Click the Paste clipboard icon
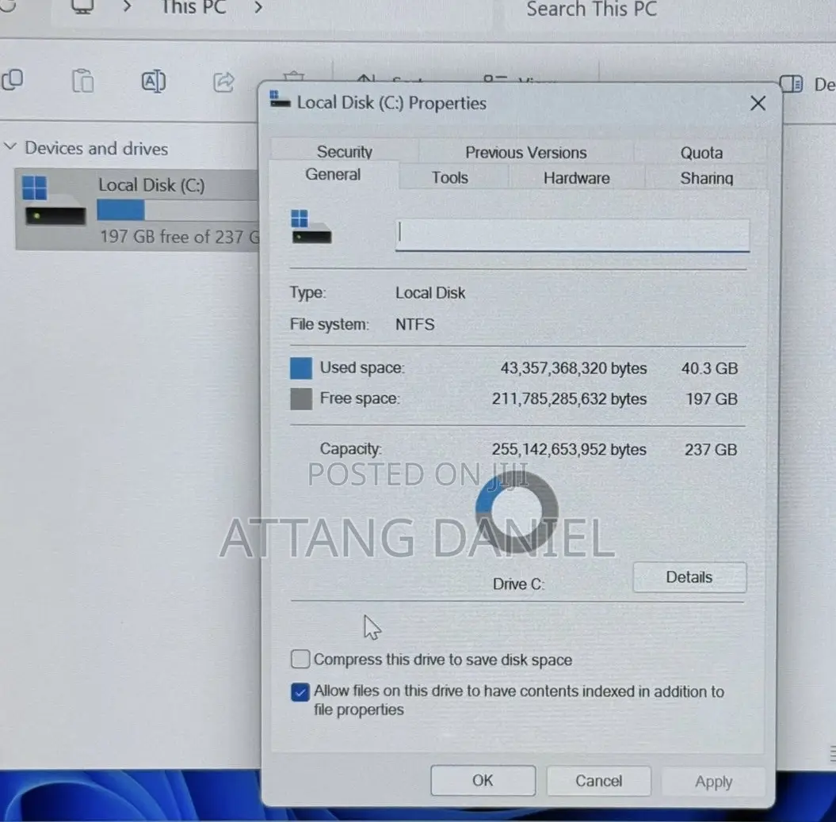Image resolution: width=836 pixels, height=822 pixels. point(82,81)
